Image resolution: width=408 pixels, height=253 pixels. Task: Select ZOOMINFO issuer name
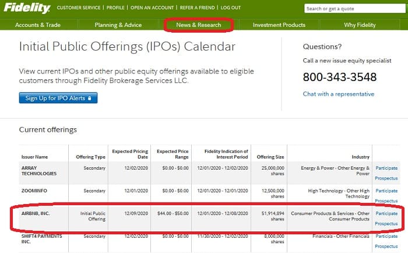34,191
